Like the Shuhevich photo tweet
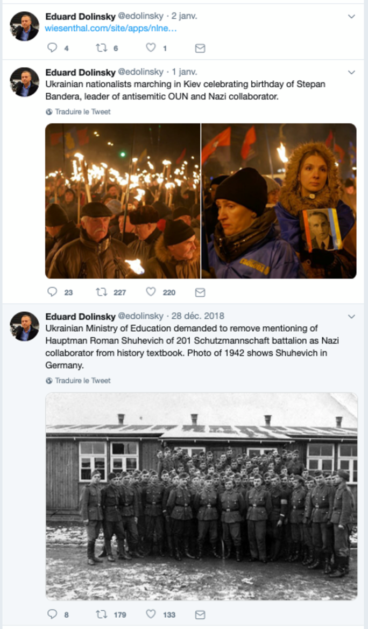 151,614
